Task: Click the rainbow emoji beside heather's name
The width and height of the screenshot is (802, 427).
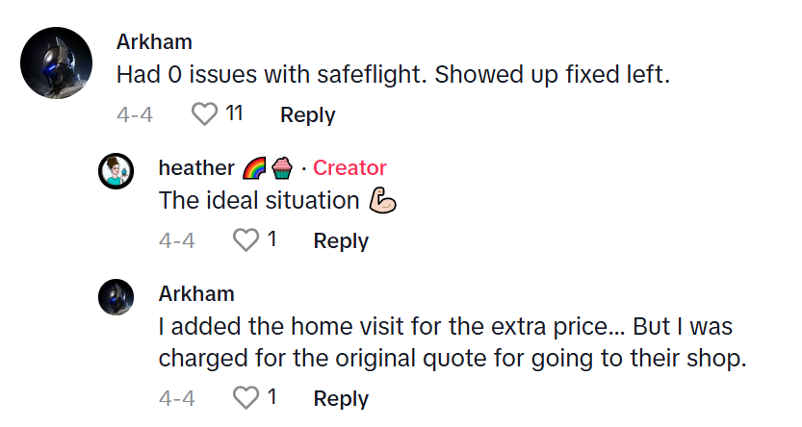Action: click(x=255, y=168)
